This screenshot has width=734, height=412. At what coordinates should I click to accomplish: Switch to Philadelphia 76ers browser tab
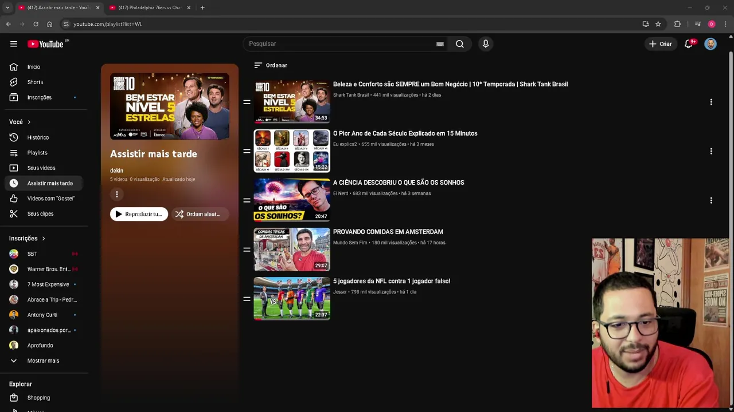[150, 7]
